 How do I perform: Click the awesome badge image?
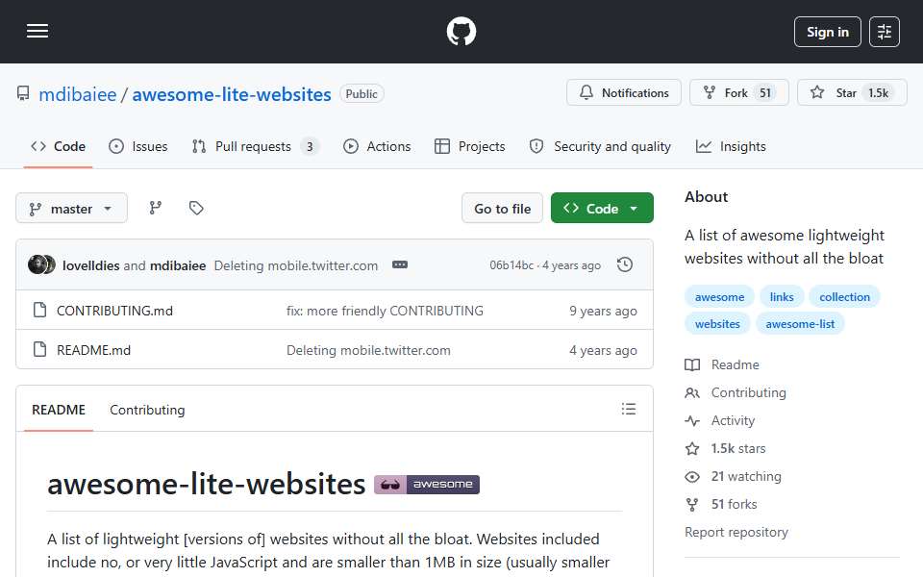pyautogui.click(x=427, y=485)
